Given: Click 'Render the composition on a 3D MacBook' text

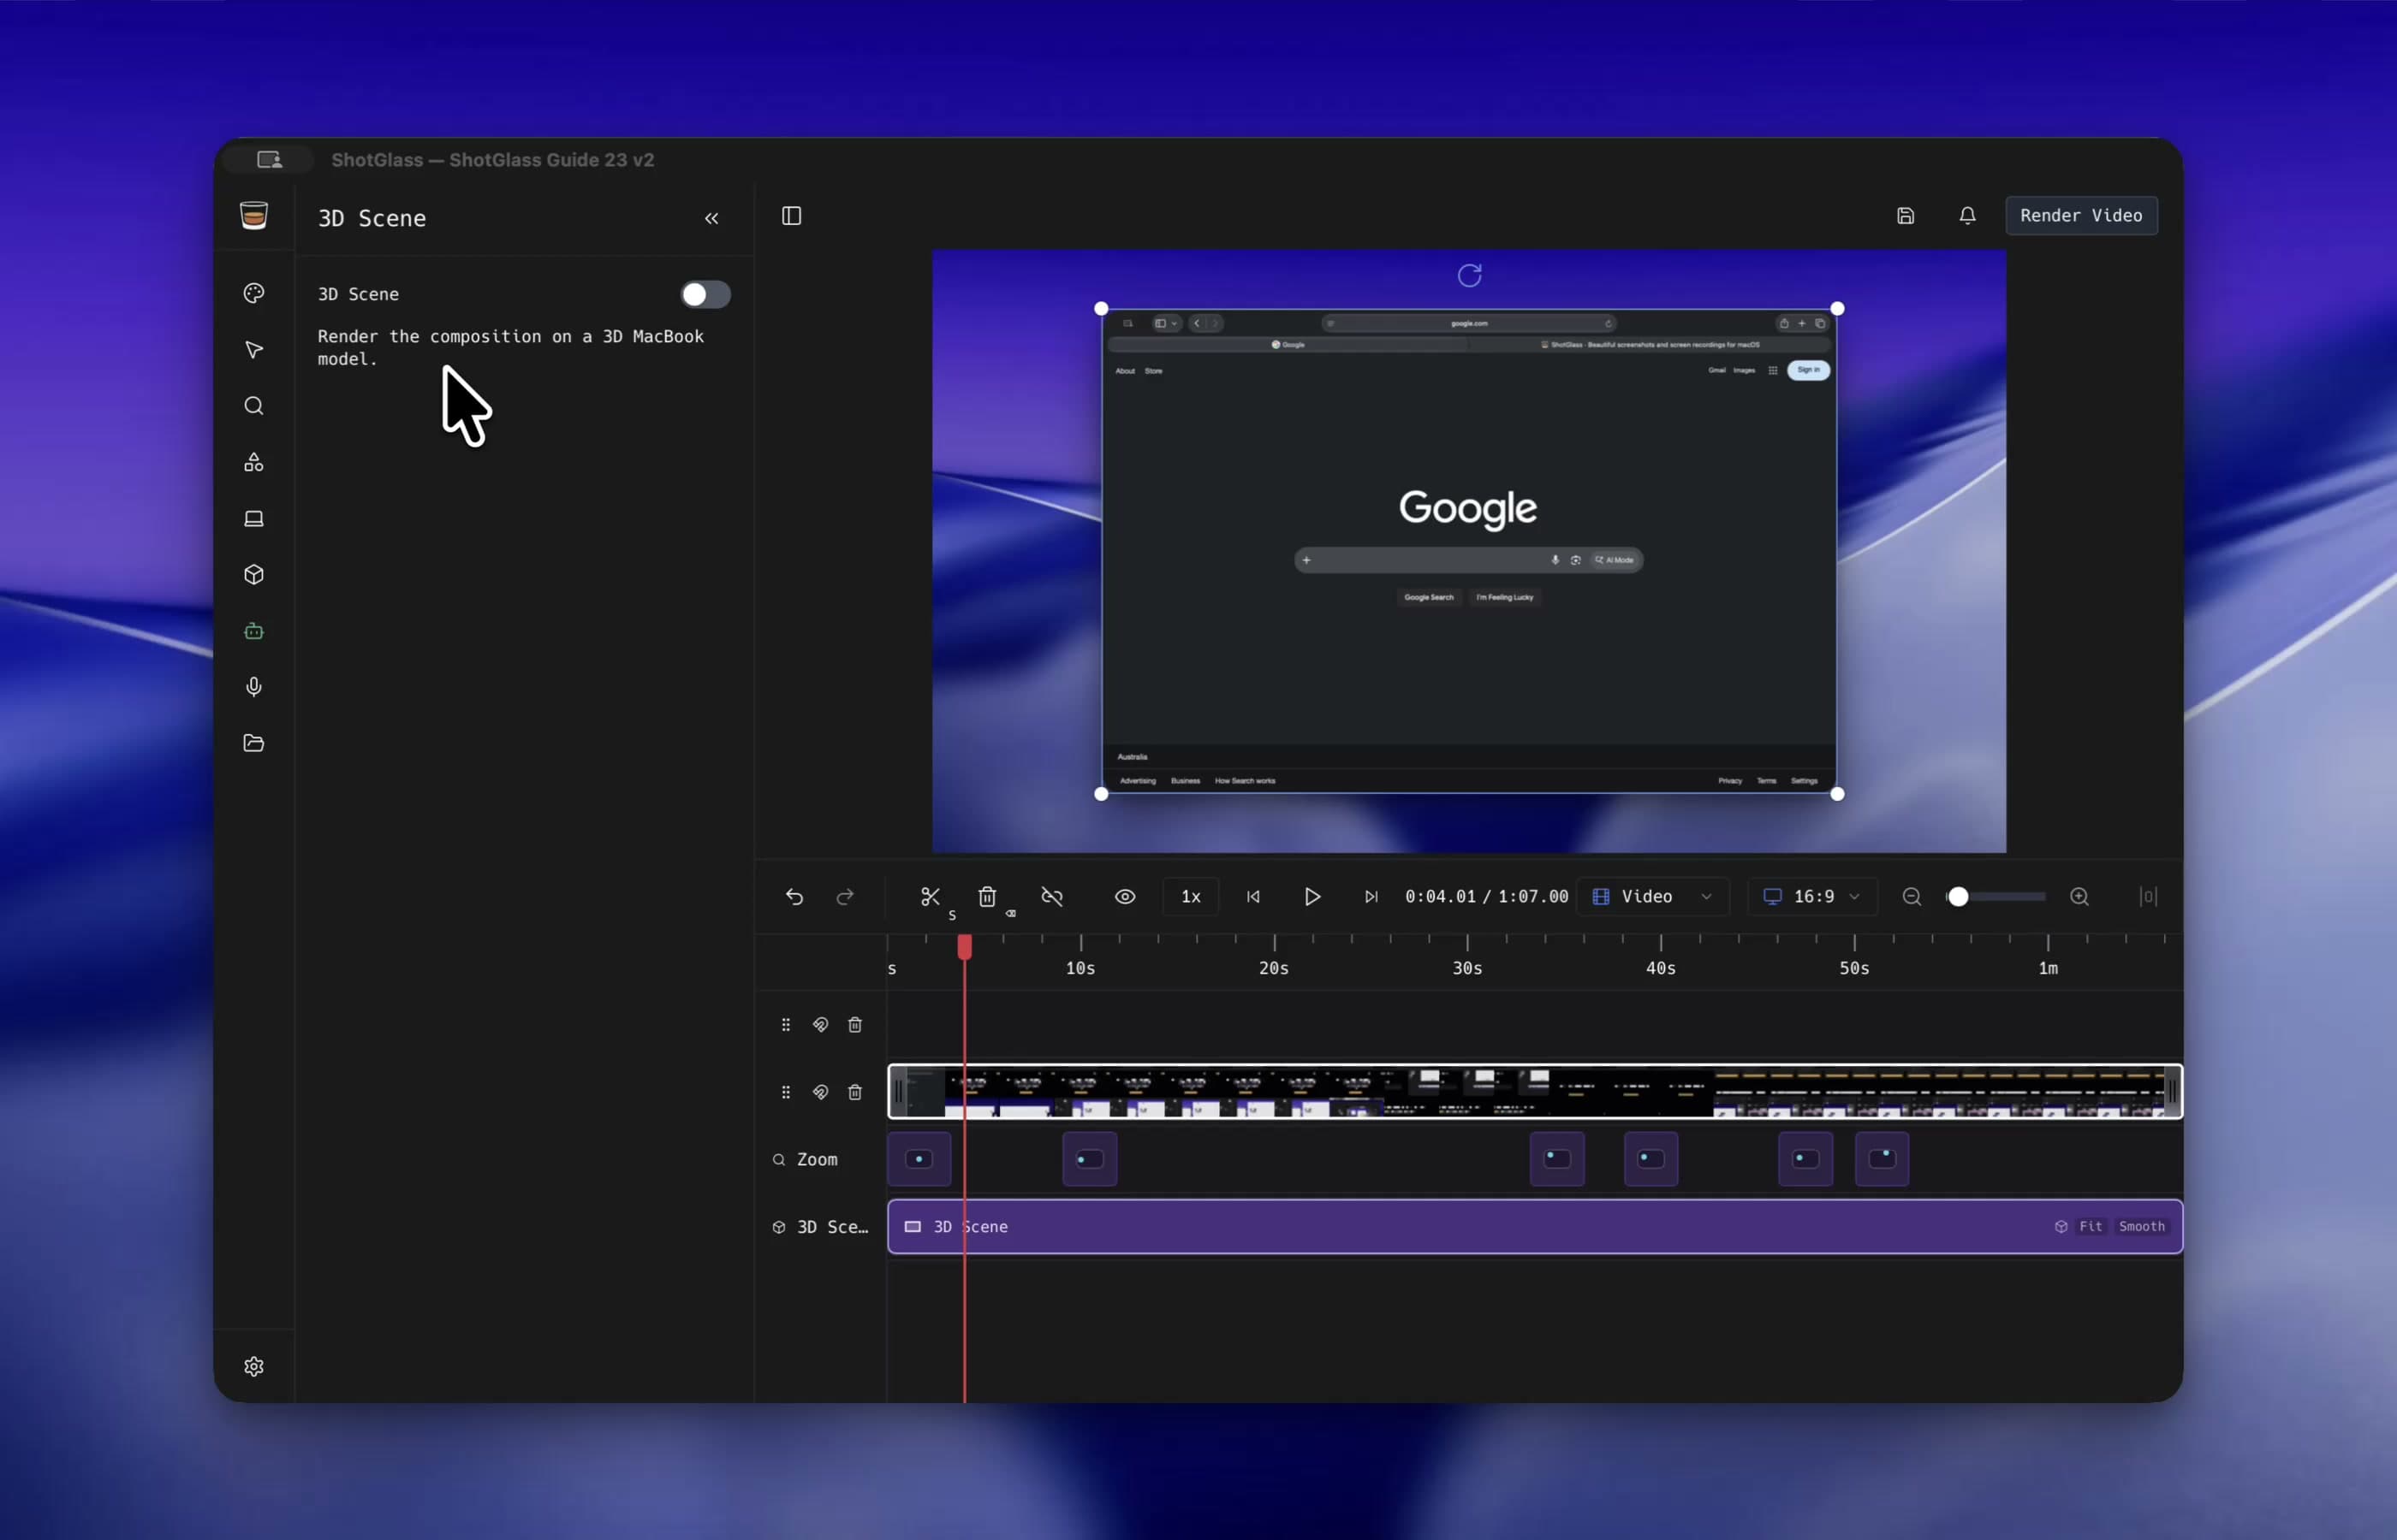Looking at the screenshot, I should point(510,336).
